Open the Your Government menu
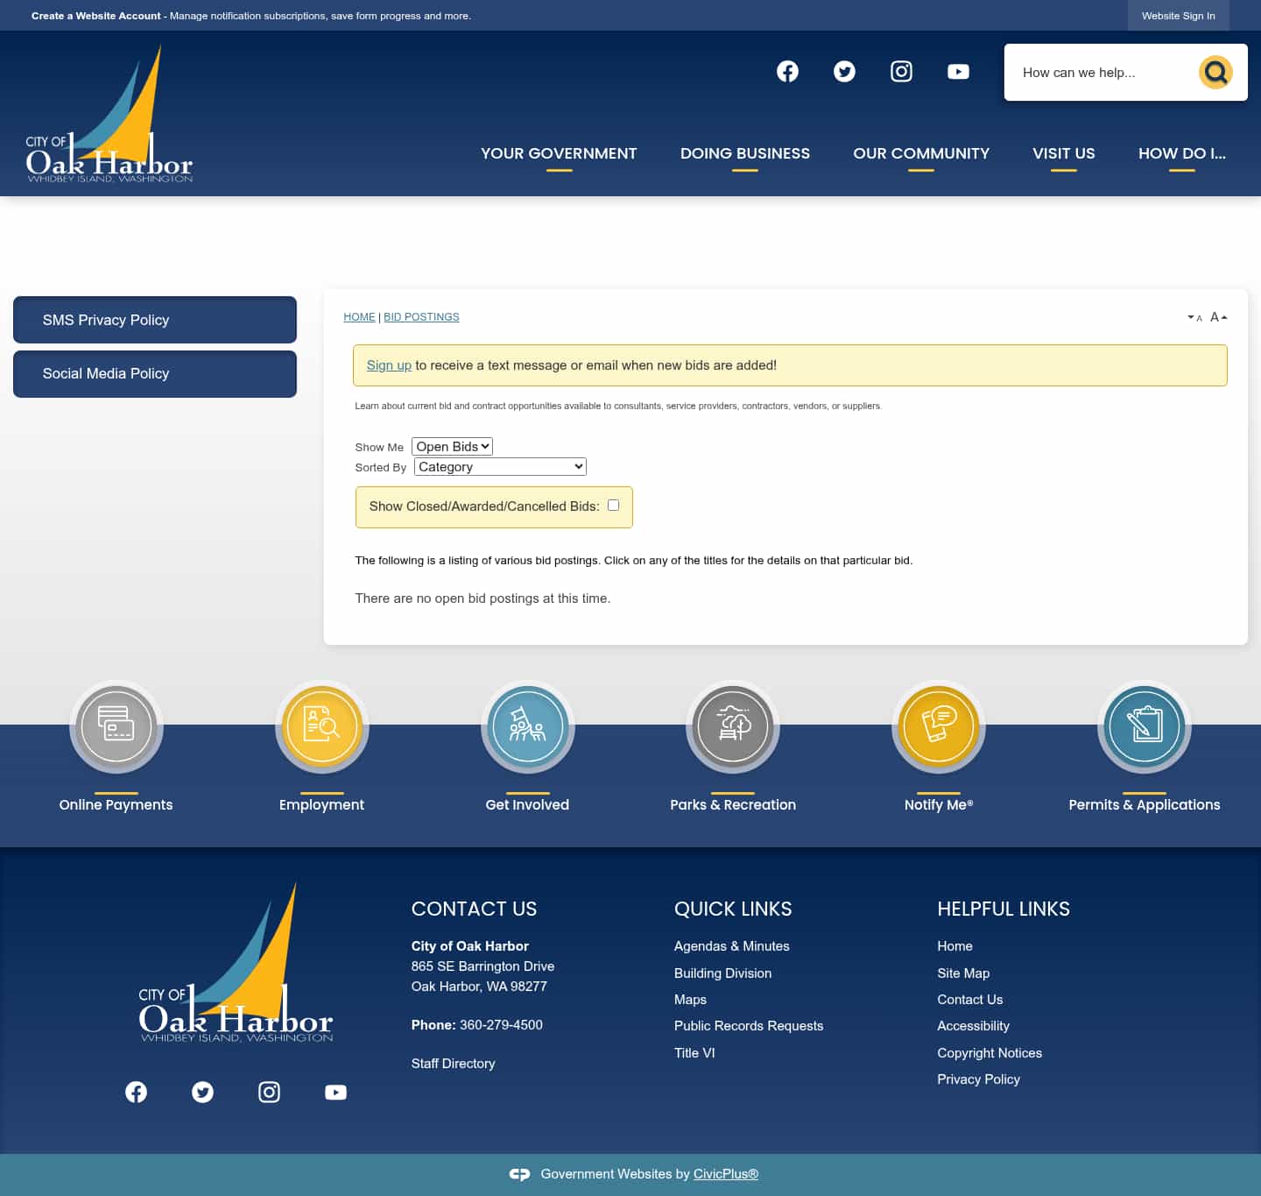This screenshot has width=1261, height=1196. pyautogui.click(x=559, y=153)
